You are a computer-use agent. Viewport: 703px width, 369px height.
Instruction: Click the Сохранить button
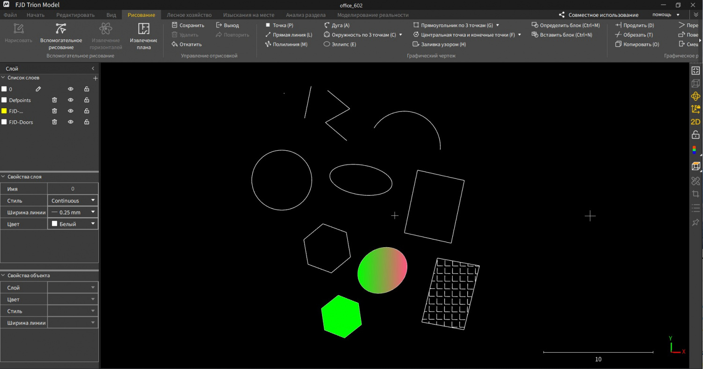tap(188, 25)
